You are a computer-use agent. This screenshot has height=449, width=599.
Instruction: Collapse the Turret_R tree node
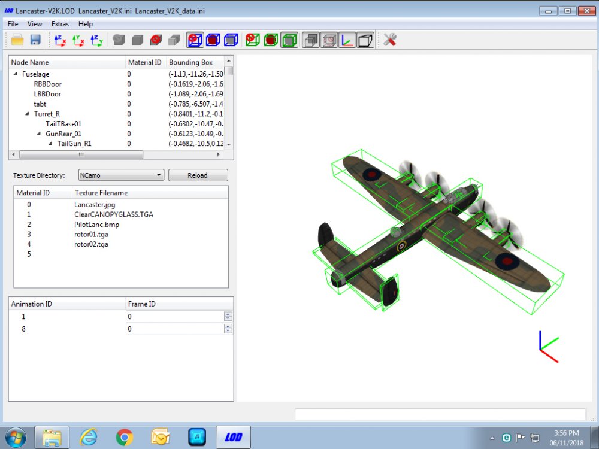coord(27,114)
